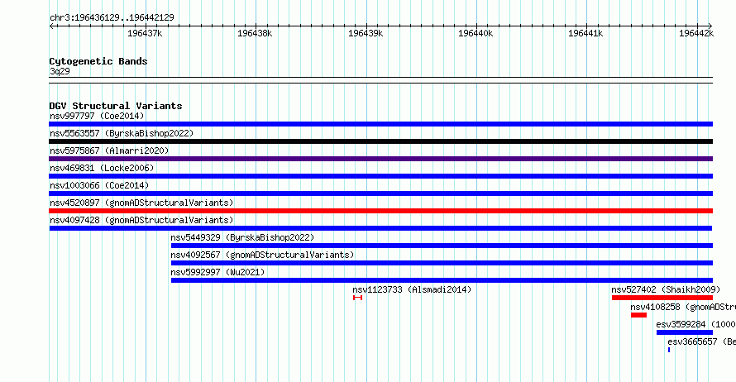Click the 196438k ruler label
Image resolution: width=736 pixels, height=382 pixels.
click(255, 33)
